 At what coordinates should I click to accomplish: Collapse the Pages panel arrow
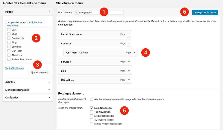(49, 12)
